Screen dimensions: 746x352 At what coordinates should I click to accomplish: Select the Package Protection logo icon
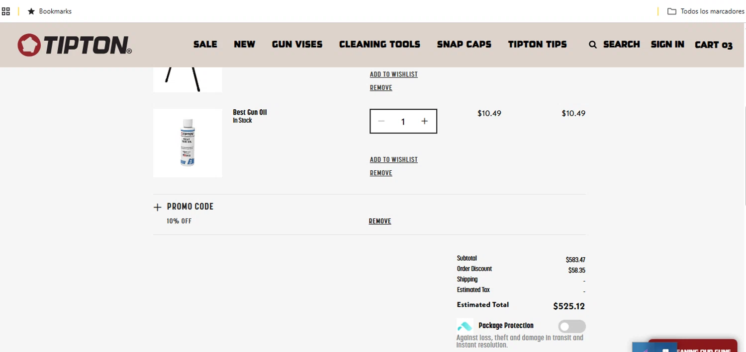point(465,326)
